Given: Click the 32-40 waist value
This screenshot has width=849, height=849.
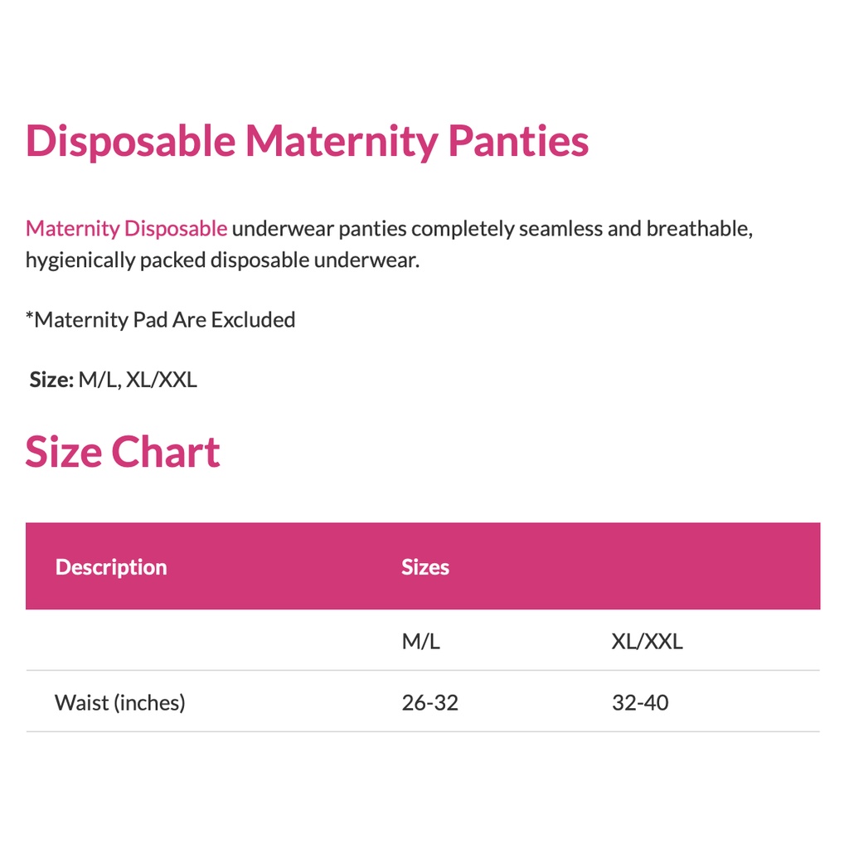Looking at the screenshot, I should [640, 703].
